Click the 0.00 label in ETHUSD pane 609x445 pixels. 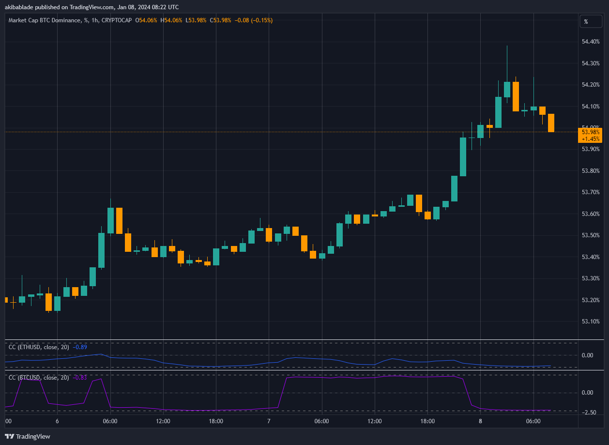tap(587, 355)
